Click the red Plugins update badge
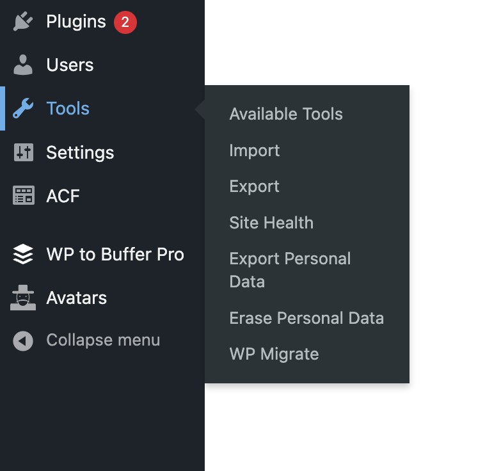Viewport: 485px width, 471px height. [x=125, y=22]
